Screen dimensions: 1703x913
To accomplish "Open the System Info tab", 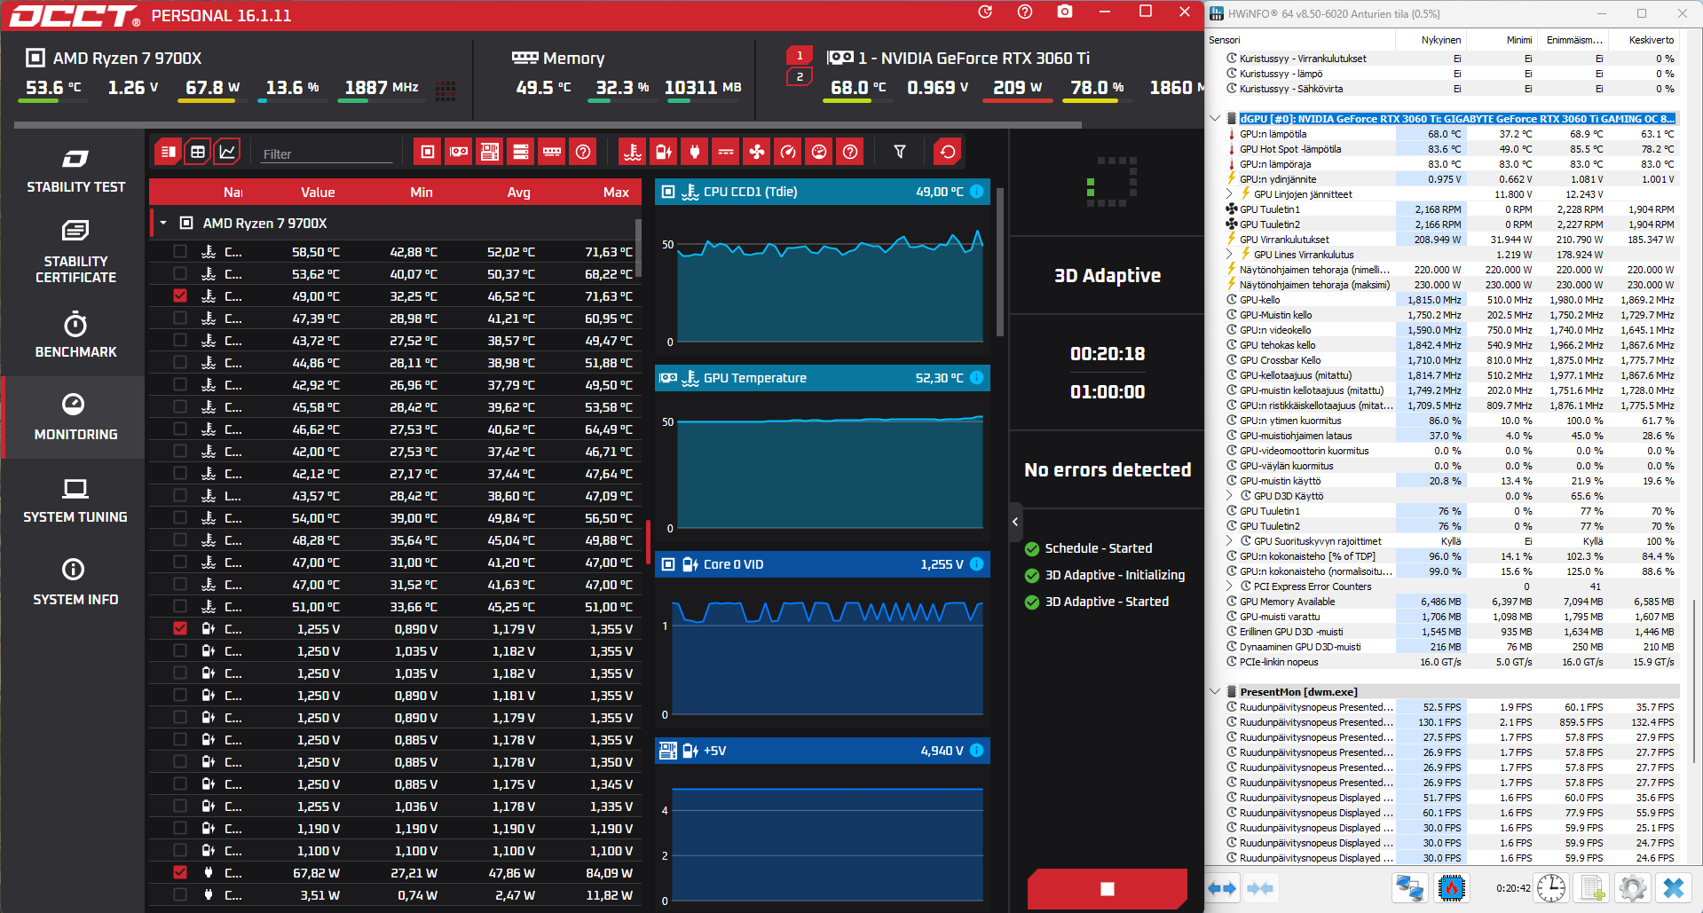I will pyautogui.click(x=75, y=582).
